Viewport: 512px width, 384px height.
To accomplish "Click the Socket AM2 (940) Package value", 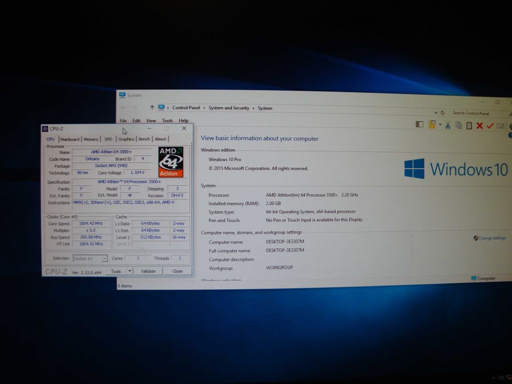I will pos(111,166).
